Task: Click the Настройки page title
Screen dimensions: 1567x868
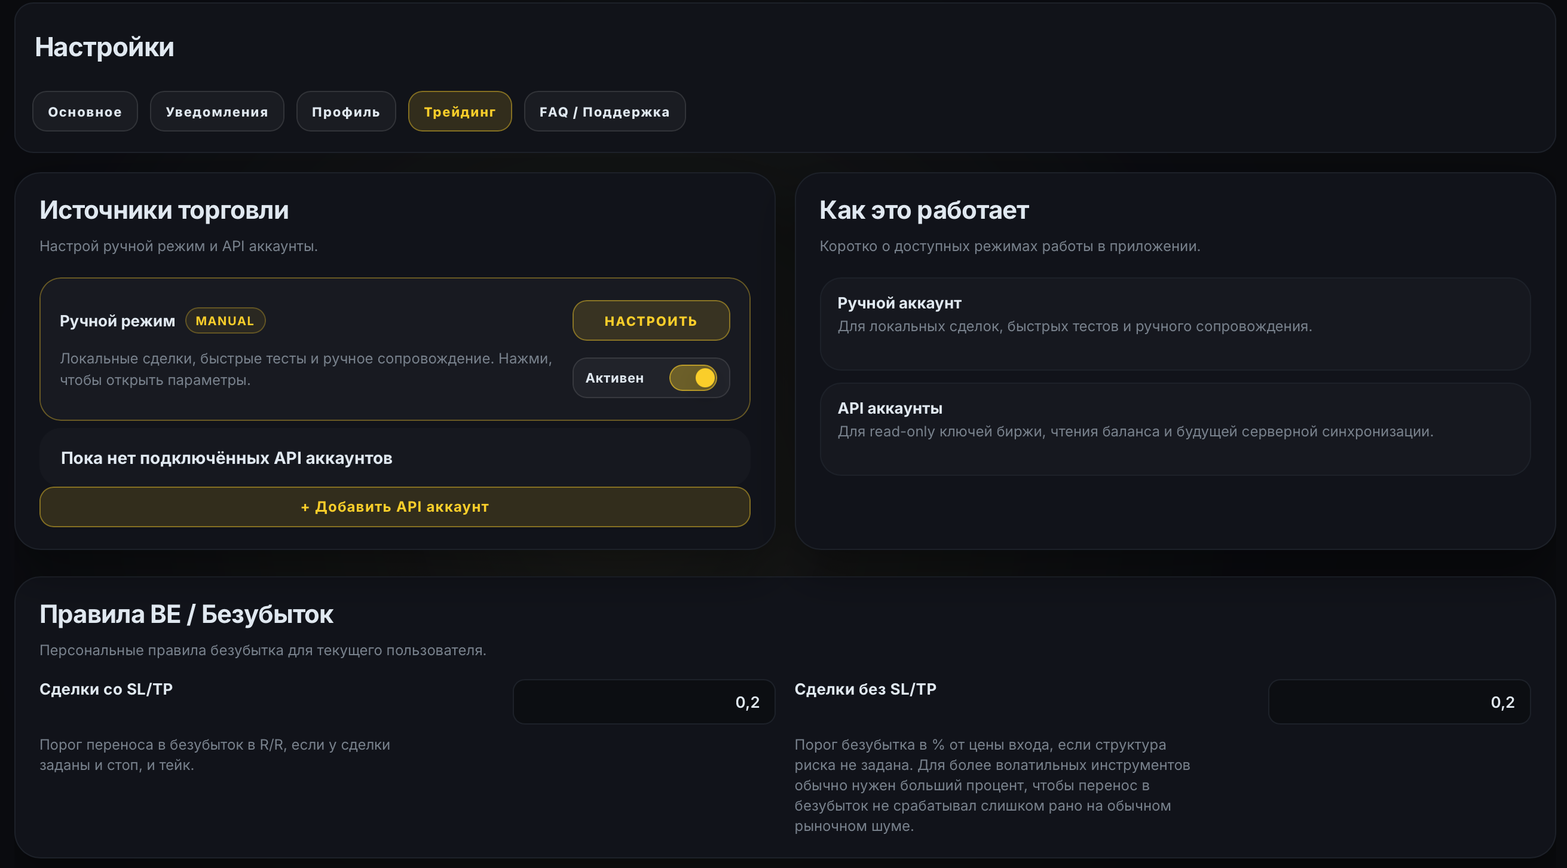Action: [x=105, y=47]
